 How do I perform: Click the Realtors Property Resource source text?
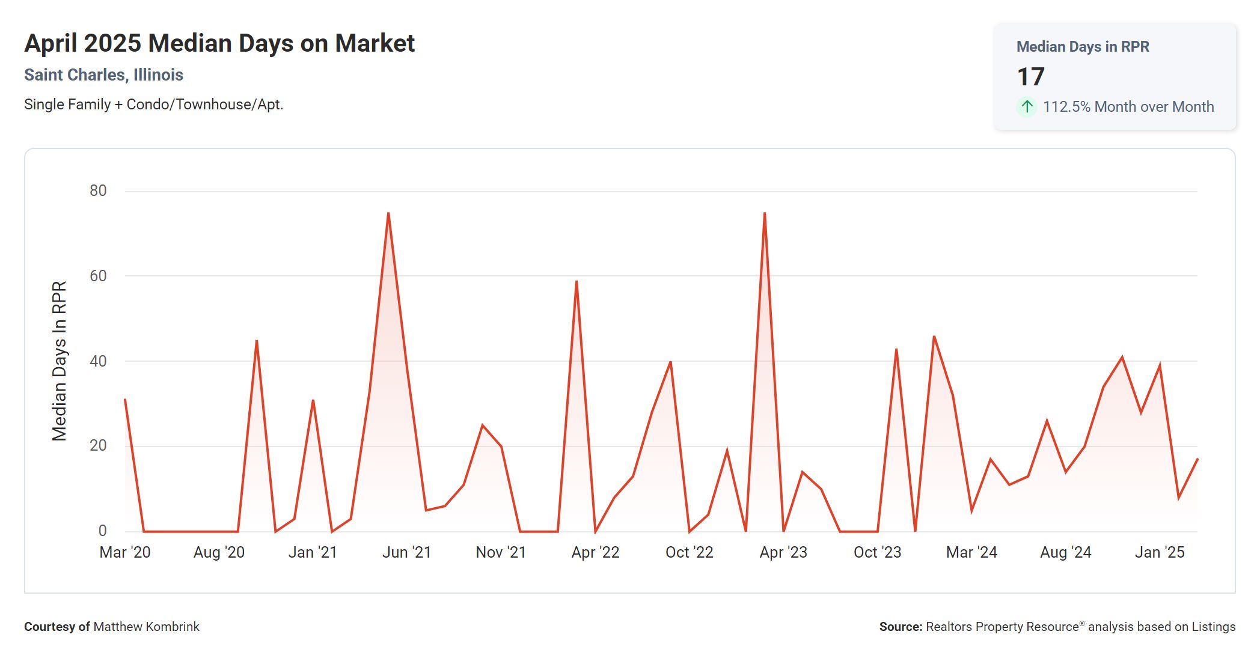pyautogui.click(x=1002, y=627)
